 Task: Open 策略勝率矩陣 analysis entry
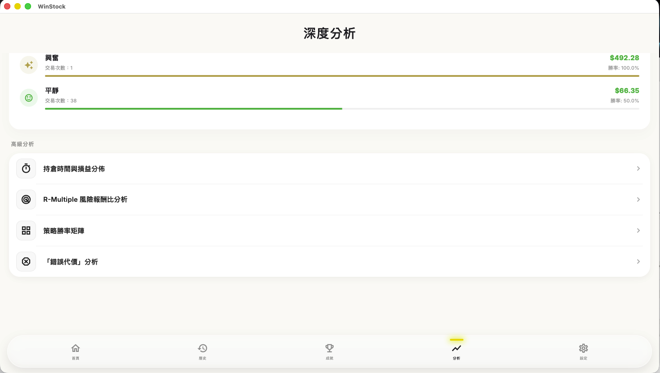pyautogui.click(x=64, y=231)
